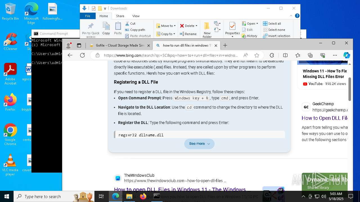360x202 pixels.
Task: Toggle Edge split screen icon
Action: [285, 55]
